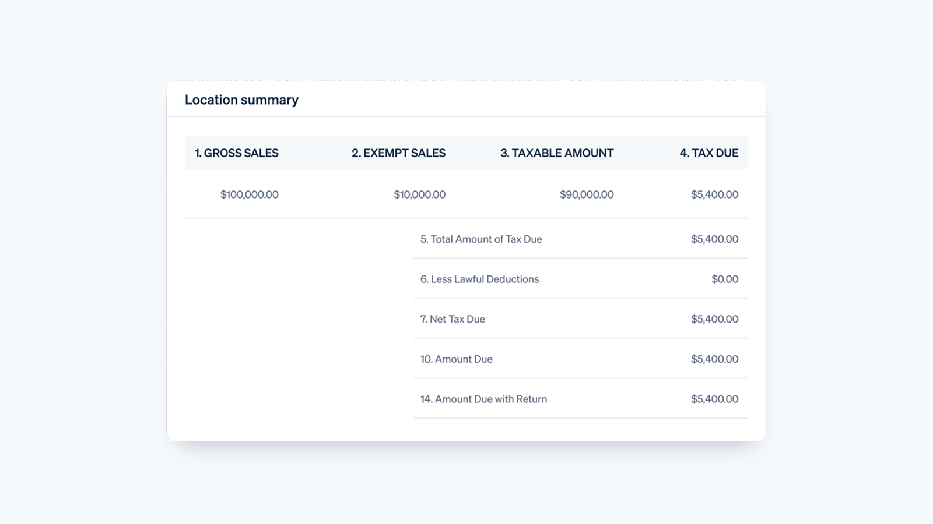Click the header row of the sales table
The image size is (933, 524).
tap(466, 153)
